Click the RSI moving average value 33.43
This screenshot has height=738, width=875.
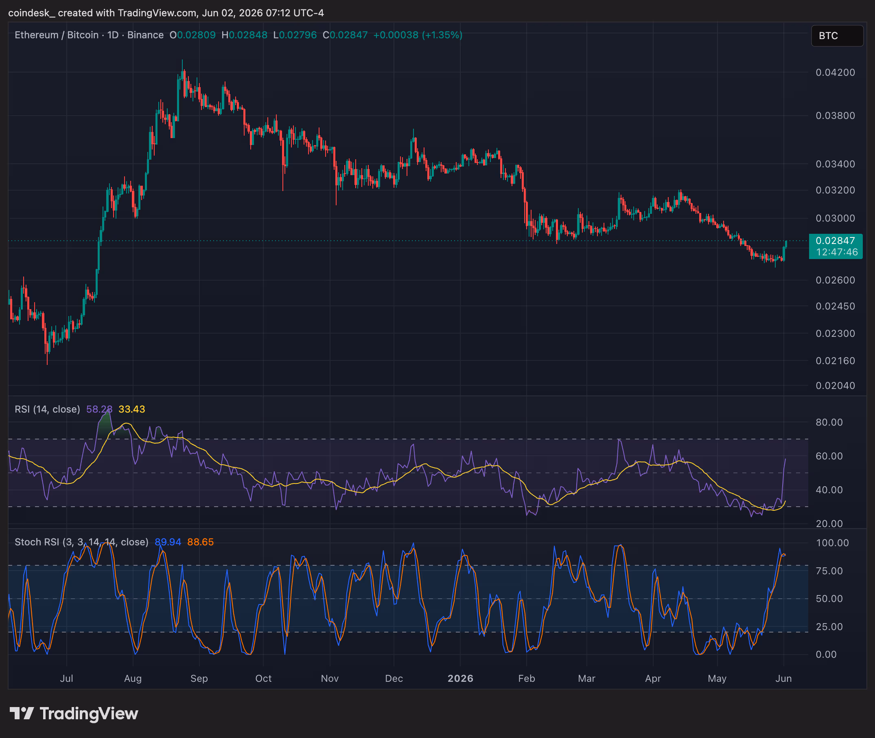click(x=132, y=409)
